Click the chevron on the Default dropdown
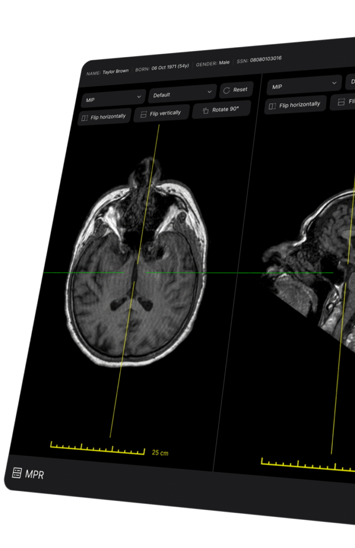Image resolution: width=355 pixels, height=548 pixels. [209, 92]
